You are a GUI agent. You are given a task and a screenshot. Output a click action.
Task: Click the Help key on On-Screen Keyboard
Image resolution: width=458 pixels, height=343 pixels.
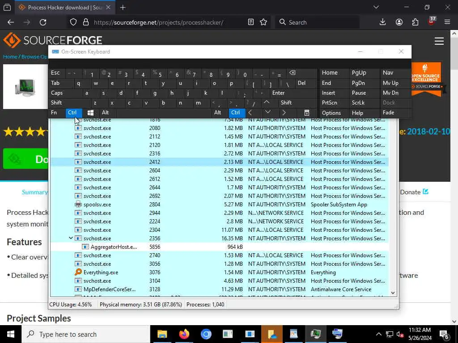[x=364, y=113]
